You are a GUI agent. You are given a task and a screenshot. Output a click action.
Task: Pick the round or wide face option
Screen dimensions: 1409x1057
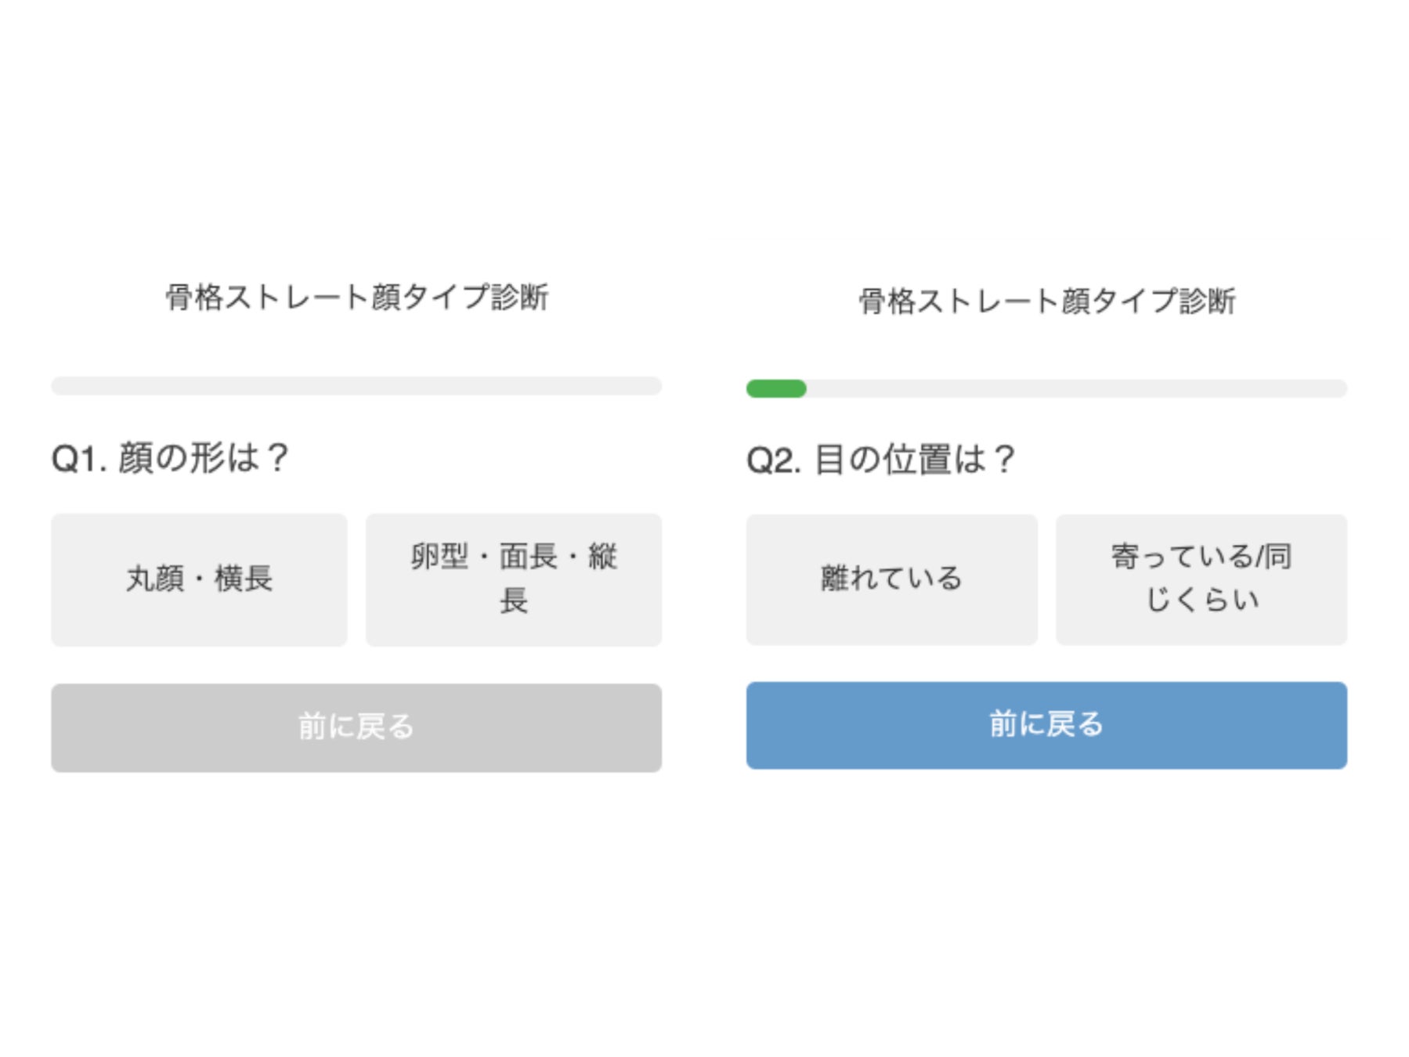[x=199, y=579]
